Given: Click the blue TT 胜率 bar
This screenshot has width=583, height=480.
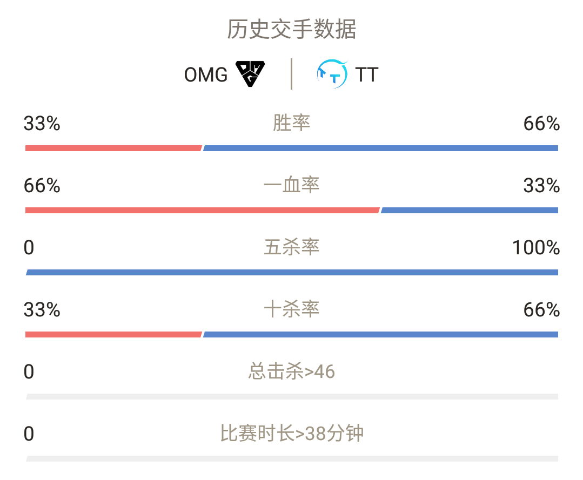Looking at the screenshot, I should point(380,148).
